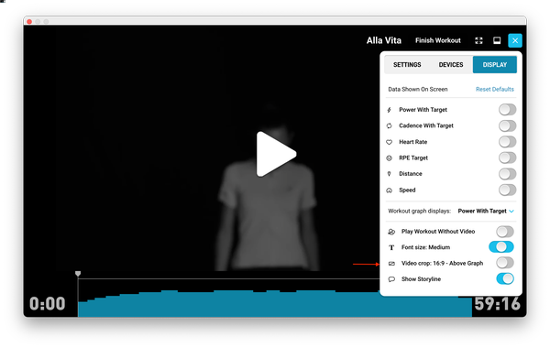
Task: Click the speech bubble Storyline icon
Action: tap(391, 279)
